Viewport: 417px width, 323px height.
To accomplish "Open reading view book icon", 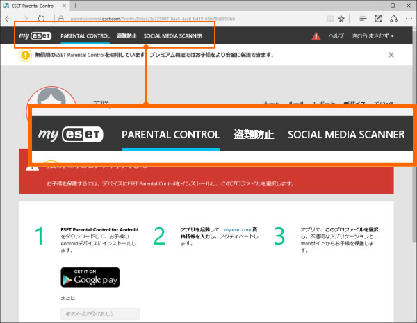I will tap(330, 19).
